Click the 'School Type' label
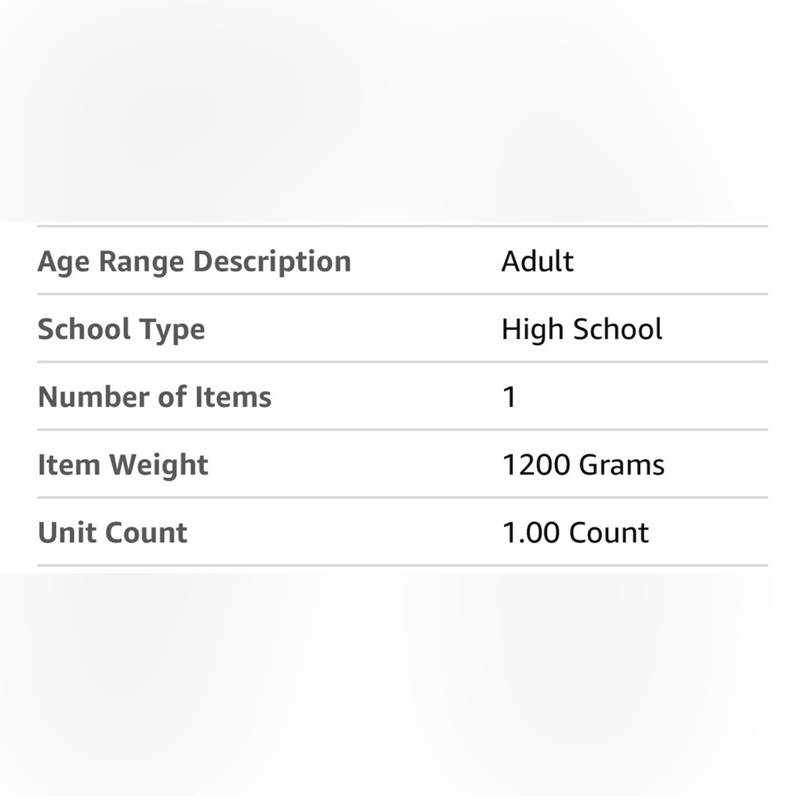Image resolution: width=796 pixels, height=796 pixels. pos(121,330)
